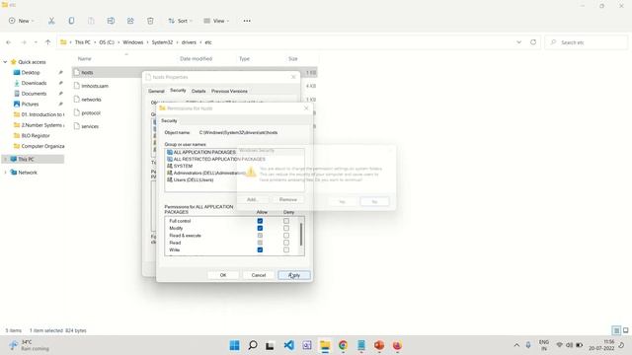Open Task View on taskbar
Image resolution: width=632 pixels, height=355 pixels.
[x=270, y=345]
